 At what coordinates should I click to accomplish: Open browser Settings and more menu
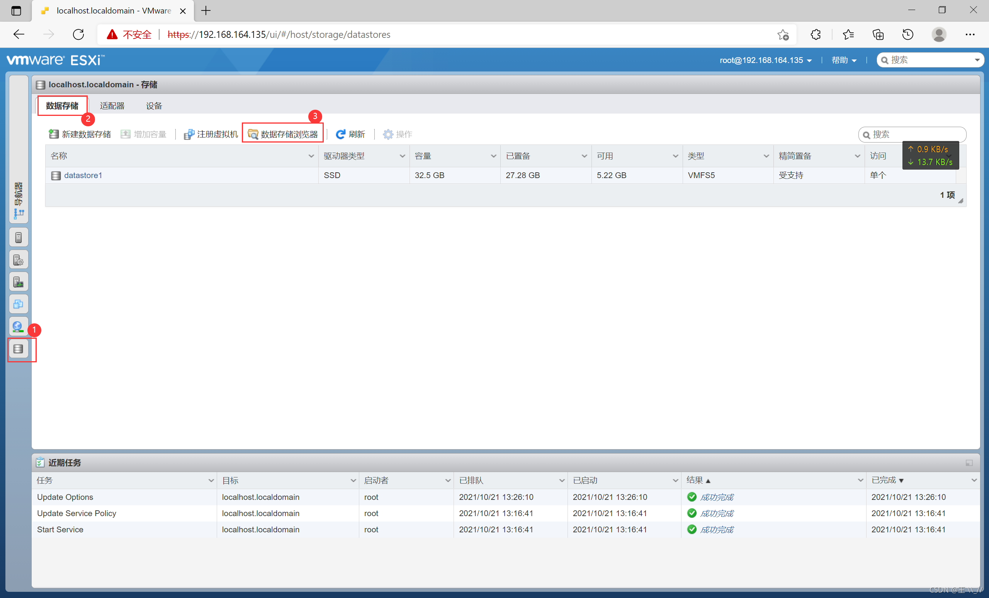970,34
